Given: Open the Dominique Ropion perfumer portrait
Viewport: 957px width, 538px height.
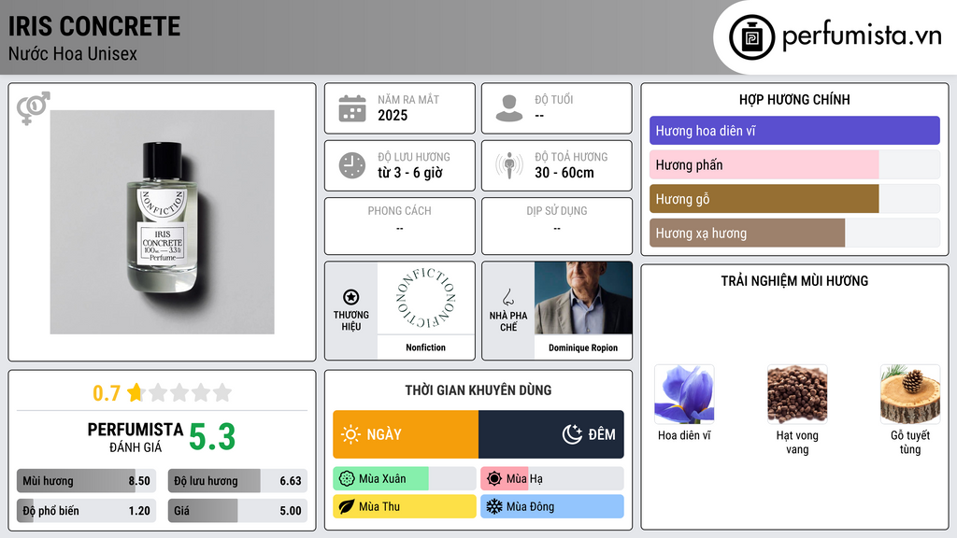Looking at the screenshot, I should pyautogui.click(x=583, y=298).
